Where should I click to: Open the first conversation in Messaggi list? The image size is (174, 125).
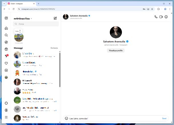point(36,55)
